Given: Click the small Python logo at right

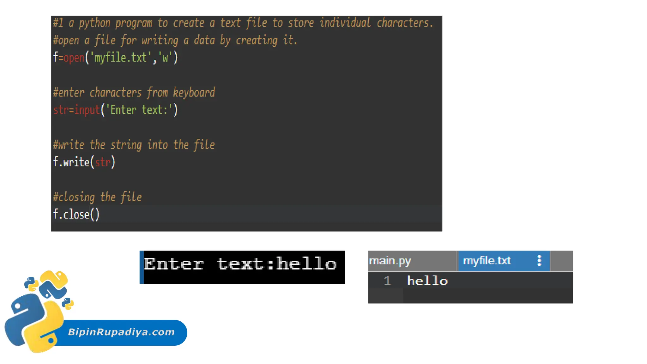Looking at the screenshot, I should (x=68, y=303).
